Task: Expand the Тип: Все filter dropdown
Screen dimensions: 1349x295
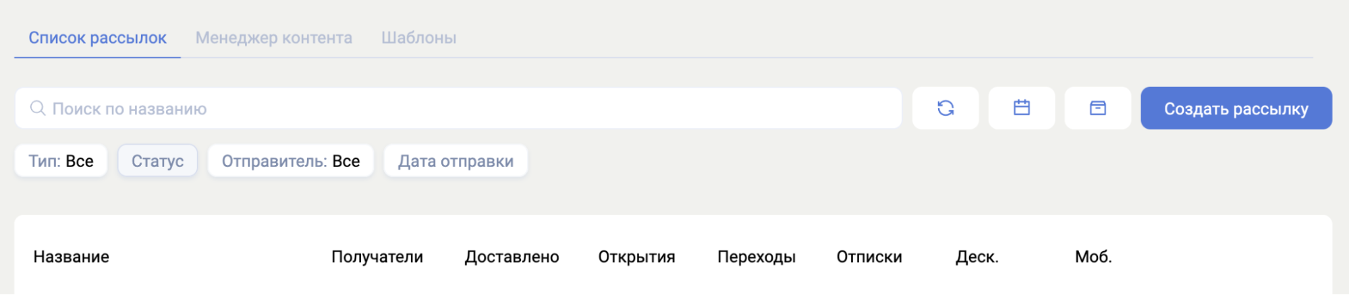Action: pos(61,161)
